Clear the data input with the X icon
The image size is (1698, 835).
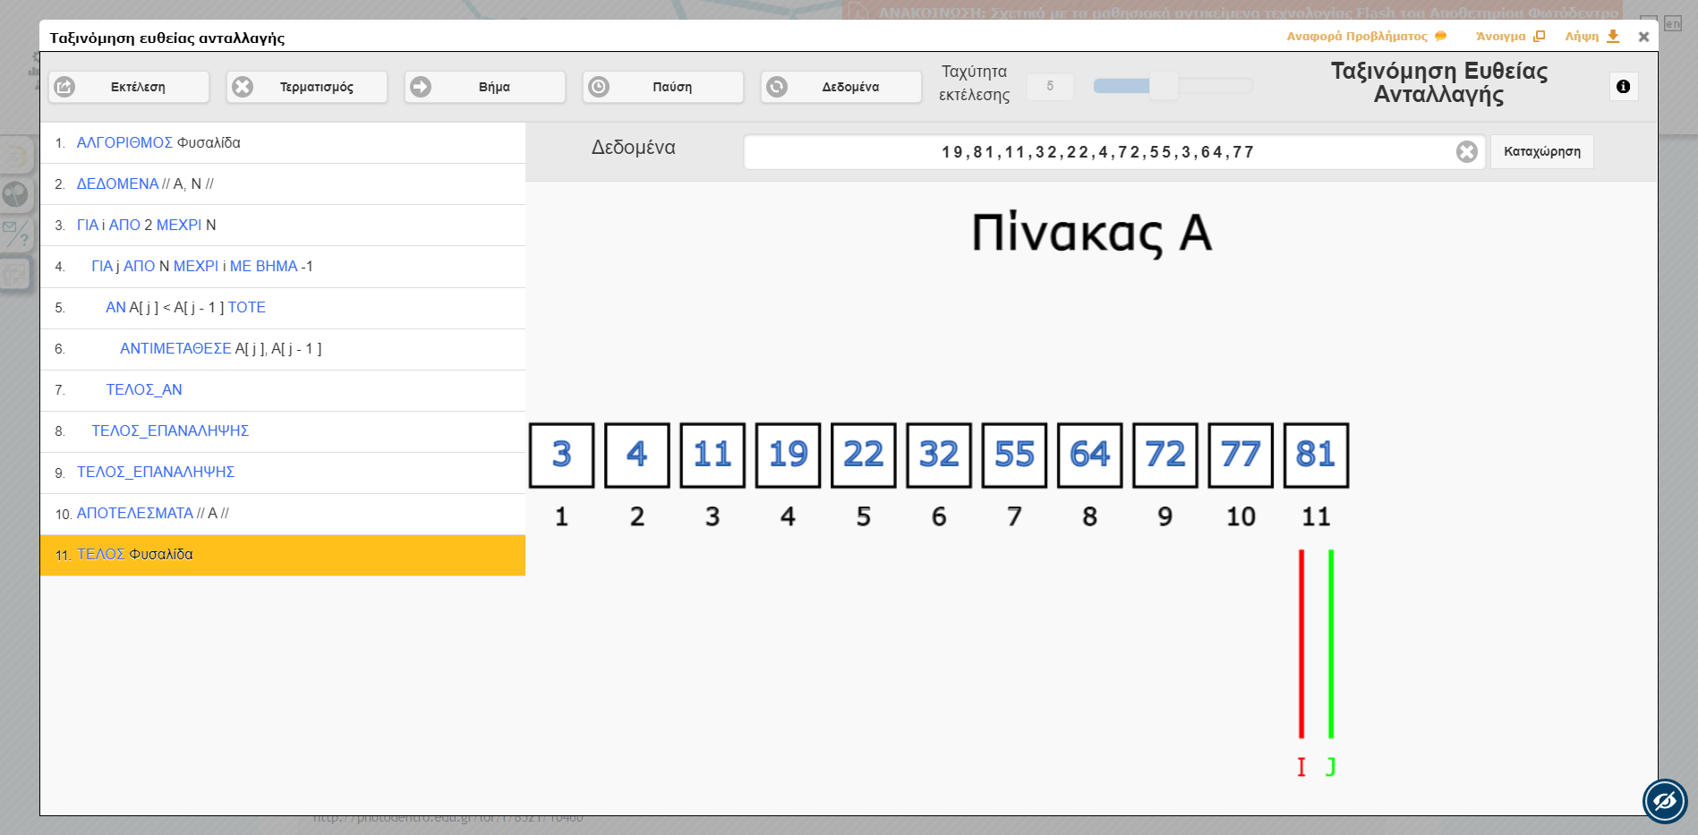coord(1466,152)
